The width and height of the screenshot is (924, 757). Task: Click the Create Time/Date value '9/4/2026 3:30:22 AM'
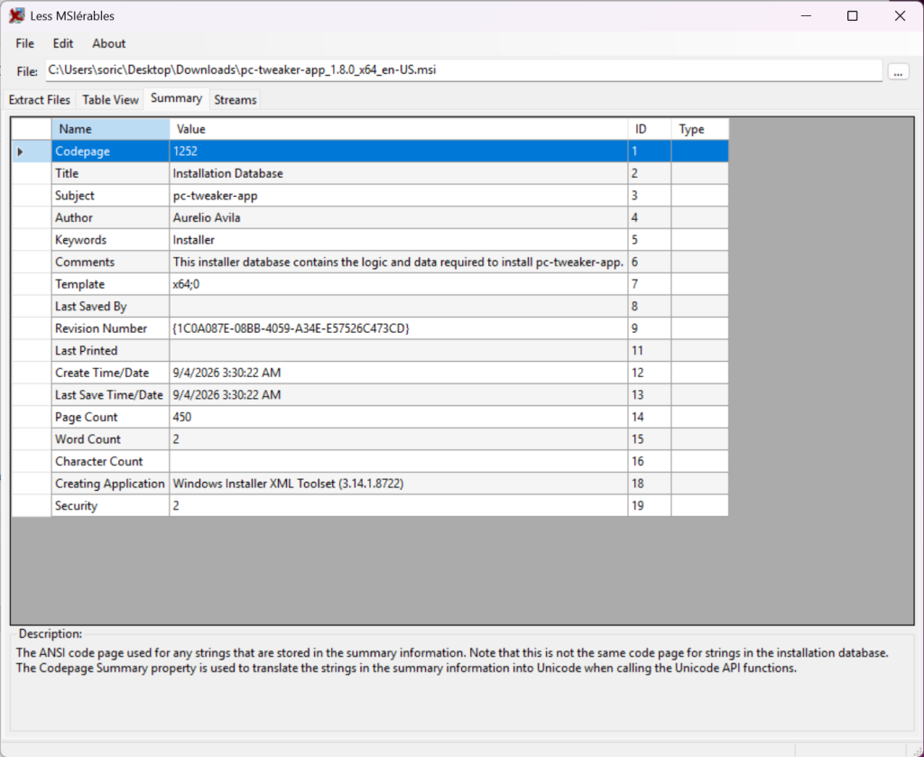point(399,373)
